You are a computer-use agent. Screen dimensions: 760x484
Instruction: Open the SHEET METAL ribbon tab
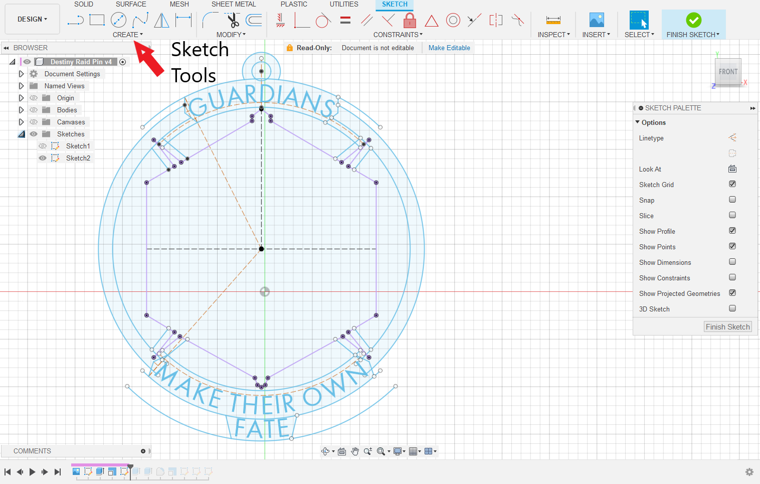(234, 4)
